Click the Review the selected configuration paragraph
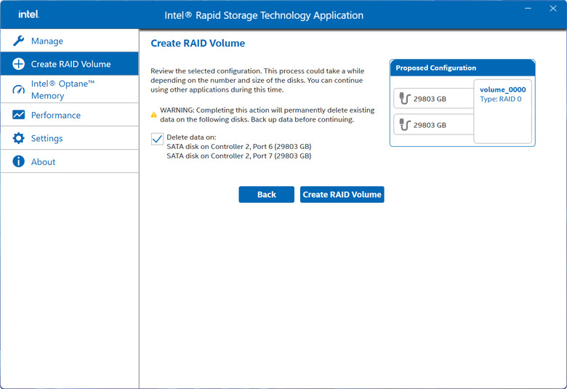 click(257, 80)
